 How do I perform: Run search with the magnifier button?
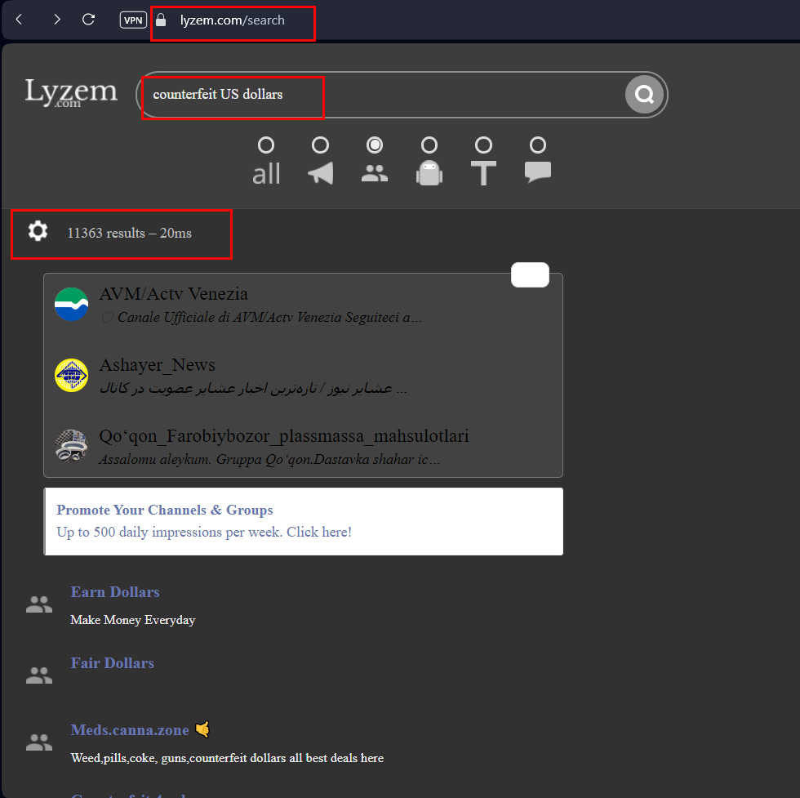(x=644, y=95)
